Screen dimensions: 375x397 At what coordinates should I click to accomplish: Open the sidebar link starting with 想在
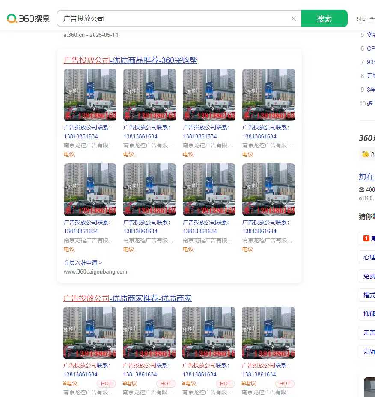point(367,177)
